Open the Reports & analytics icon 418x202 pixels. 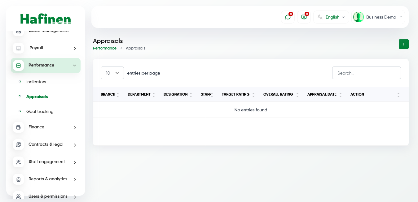pyautogui.click(x=19, y=179)
